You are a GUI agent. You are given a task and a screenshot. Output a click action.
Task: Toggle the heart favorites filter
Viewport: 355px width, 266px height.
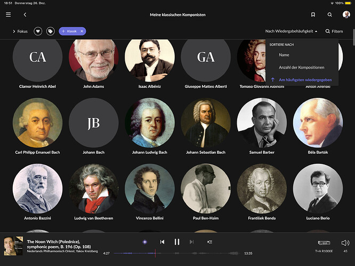pyautogui.click(x=38, y=31)
